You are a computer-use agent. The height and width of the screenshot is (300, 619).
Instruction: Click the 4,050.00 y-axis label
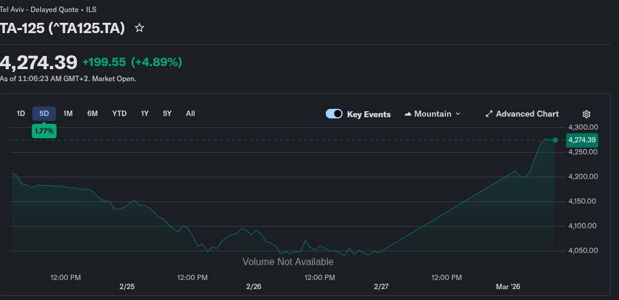[x=583, y=251]
